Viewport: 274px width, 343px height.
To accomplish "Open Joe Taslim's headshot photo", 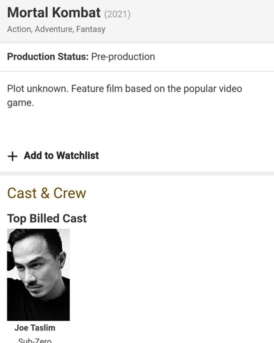I will tap(38, 275).
